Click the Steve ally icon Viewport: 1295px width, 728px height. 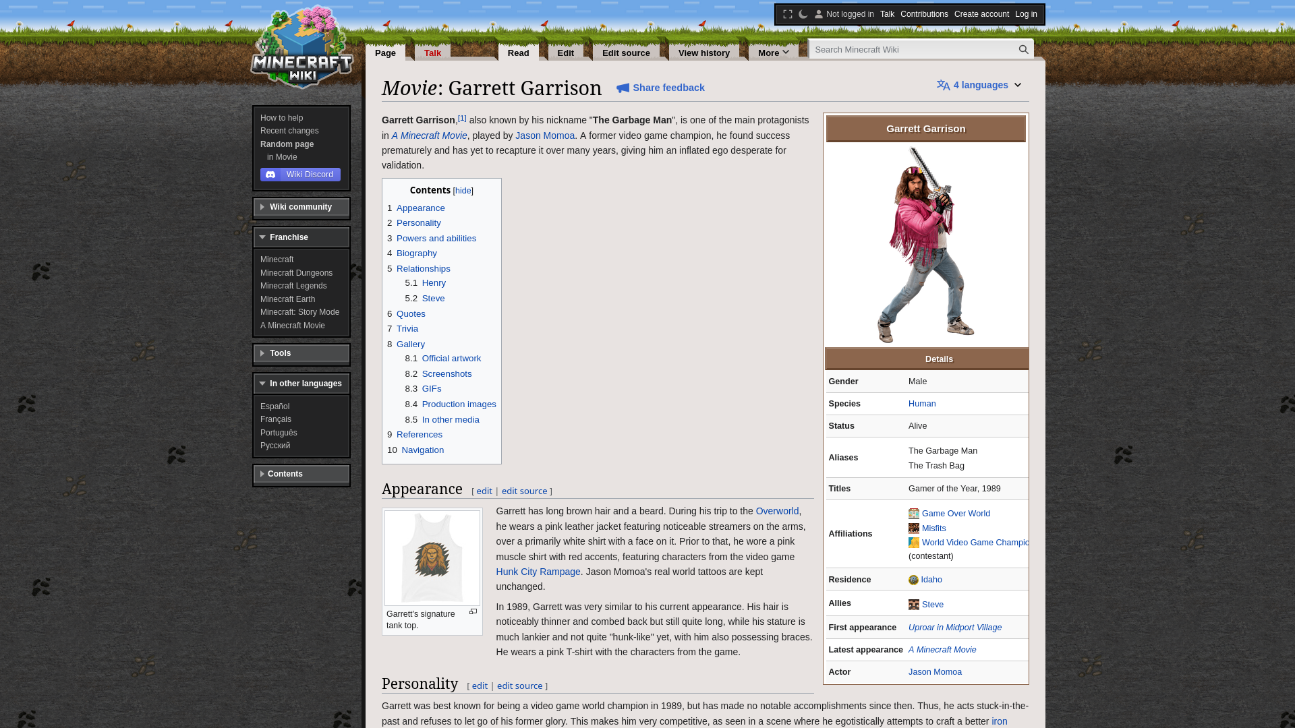point(914,605)
